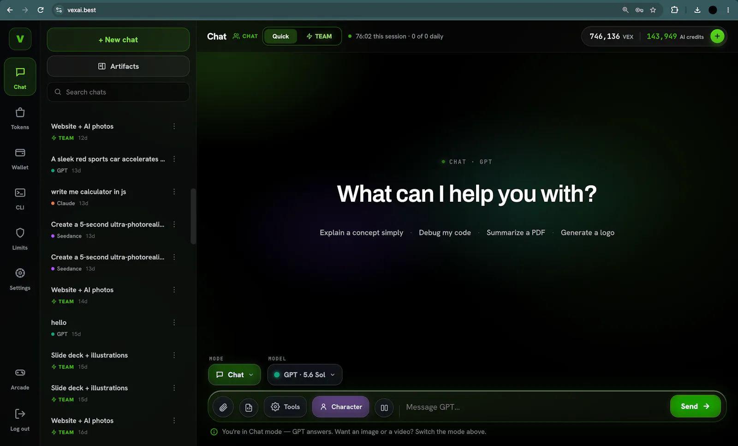Click the Send button
738x446 pixels.
(695, 406)
